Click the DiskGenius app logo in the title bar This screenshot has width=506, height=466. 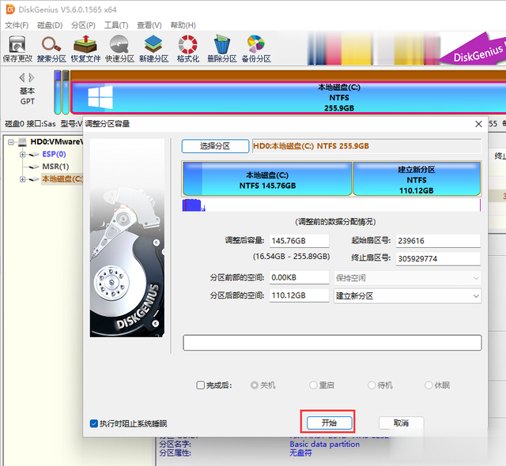pyautogui.click(x=10, y=9)
